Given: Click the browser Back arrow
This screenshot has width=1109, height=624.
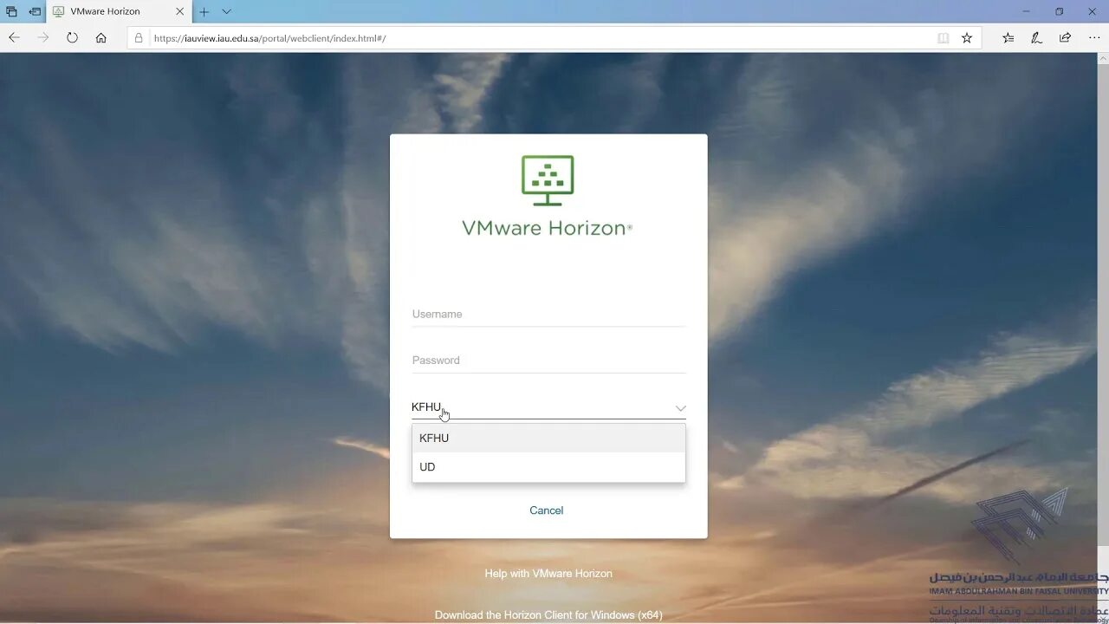Looking at the screenshot, I should coord(14,37).
